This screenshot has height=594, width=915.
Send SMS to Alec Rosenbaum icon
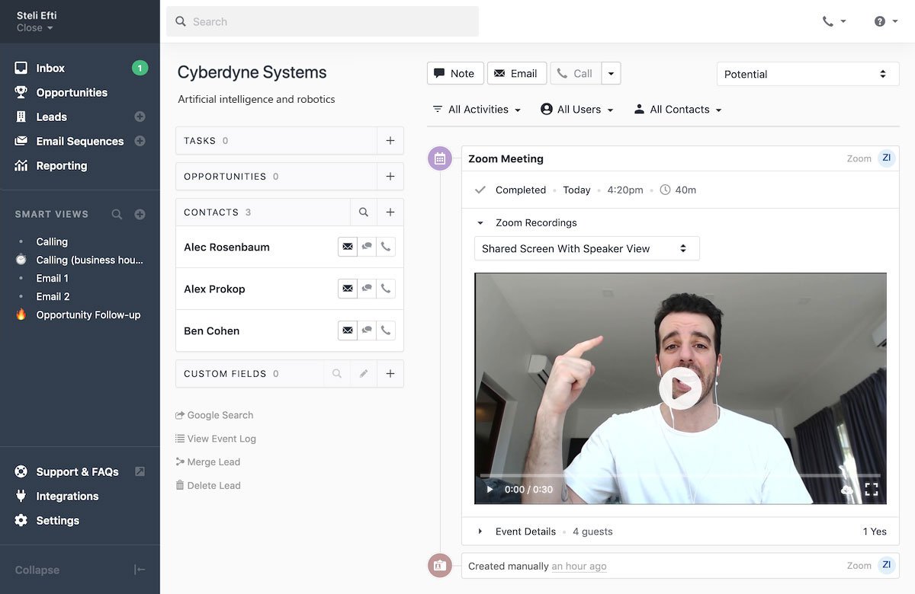click(x=367, y=247)
